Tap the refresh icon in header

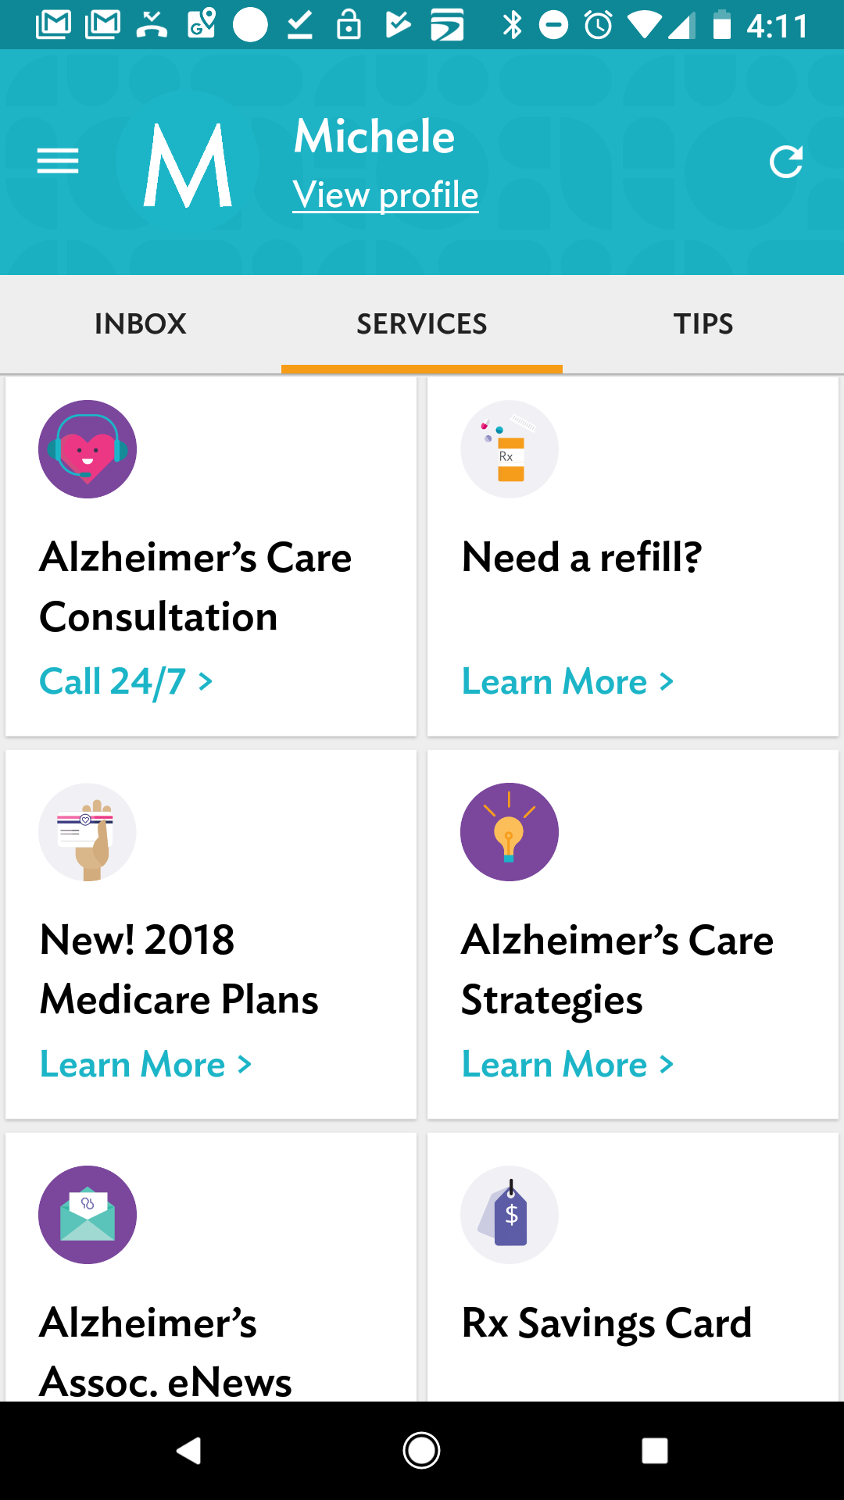pos(785,162)
